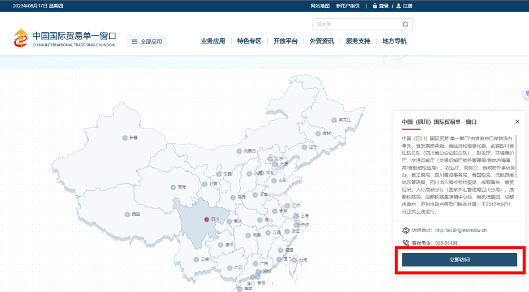This screenshot has height=292, width=529.
Task: Click the 登录 link
Action: point(384,6)
